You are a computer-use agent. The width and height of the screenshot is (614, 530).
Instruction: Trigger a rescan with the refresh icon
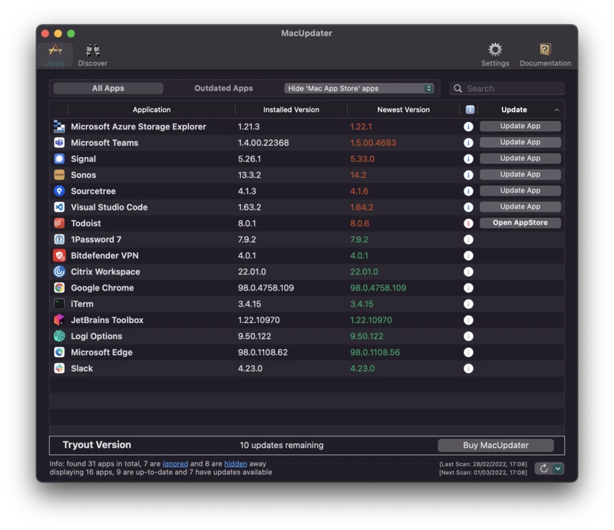pos(543,468)
